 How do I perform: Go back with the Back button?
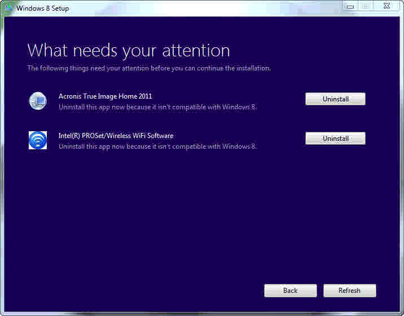click(x=291, y=291)
